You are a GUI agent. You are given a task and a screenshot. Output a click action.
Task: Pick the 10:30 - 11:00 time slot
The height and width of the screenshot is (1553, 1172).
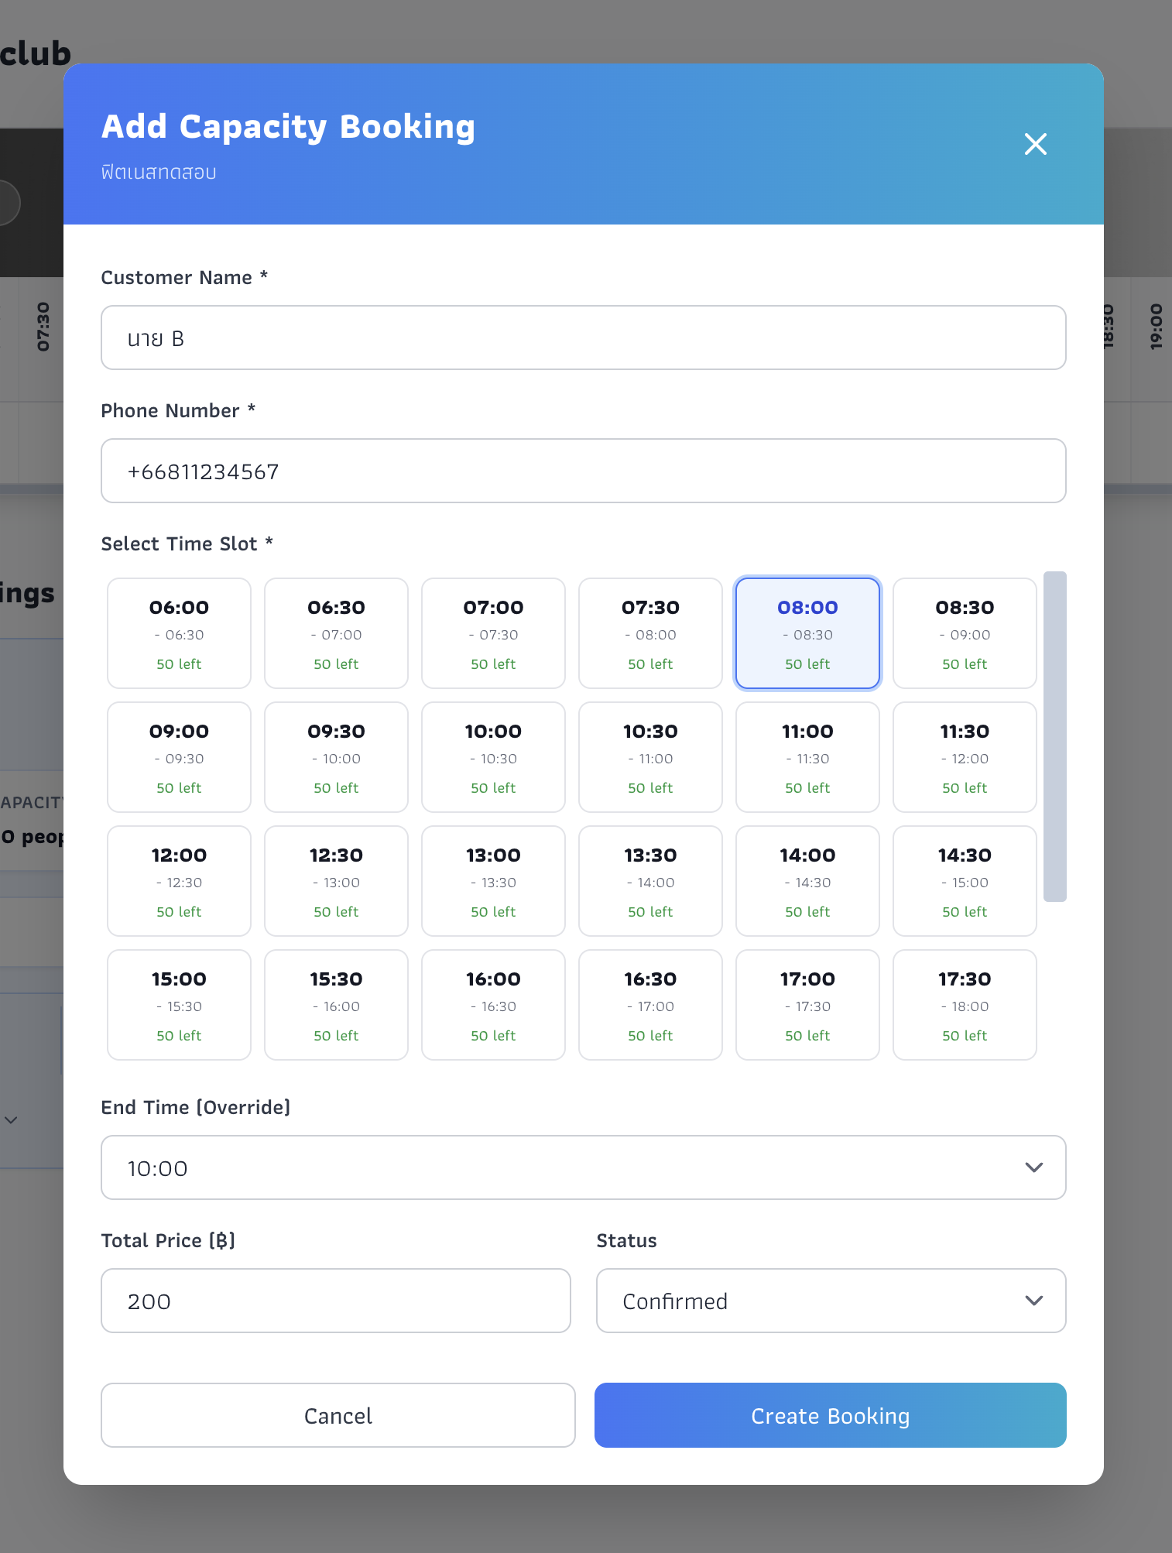(650, 757)
